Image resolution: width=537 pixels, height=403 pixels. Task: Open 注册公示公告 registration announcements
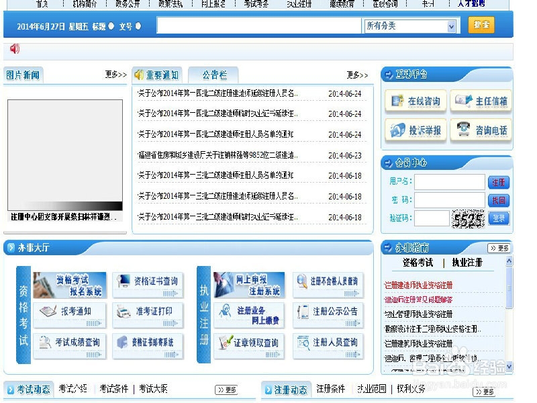[328, 315]
